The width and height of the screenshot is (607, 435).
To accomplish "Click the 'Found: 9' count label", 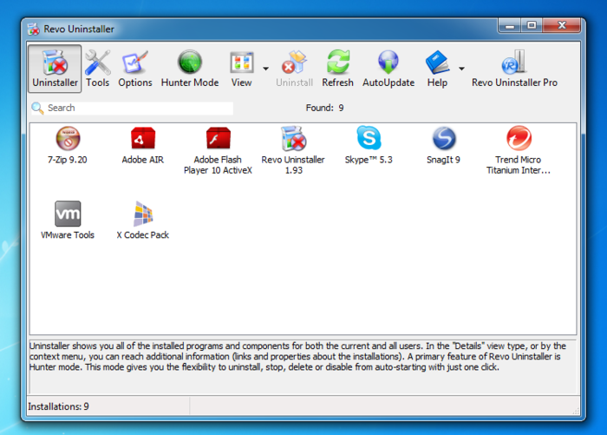I will point(325,108).
